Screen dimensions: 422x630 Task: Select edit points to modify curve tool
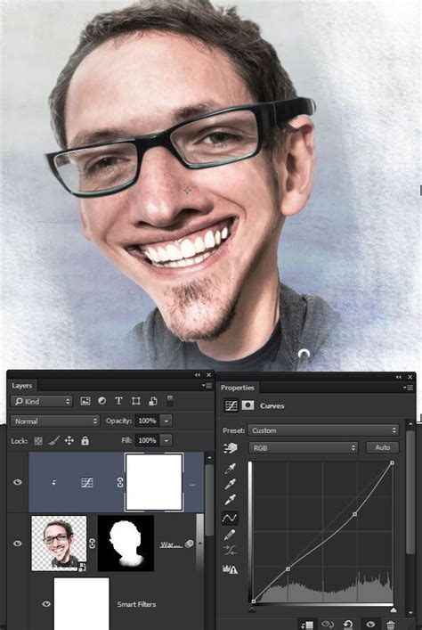(230, 518)
